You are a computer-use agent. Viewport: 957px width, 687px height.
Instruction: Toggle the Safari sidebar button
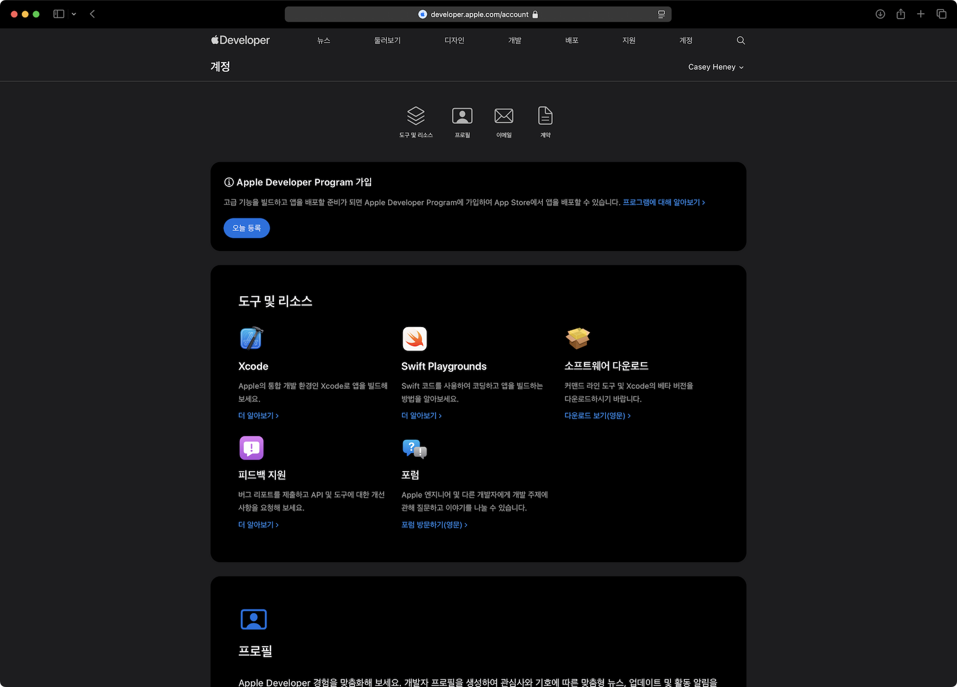click(x=58, y=14)
